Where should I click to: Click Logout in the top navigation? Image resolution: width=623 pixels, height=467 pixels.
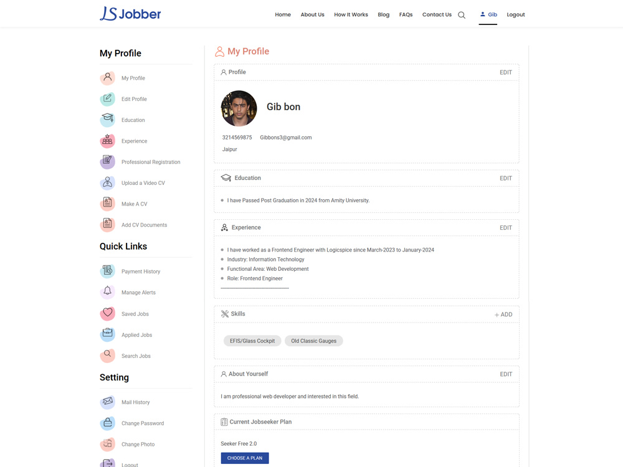pos(516,15)
